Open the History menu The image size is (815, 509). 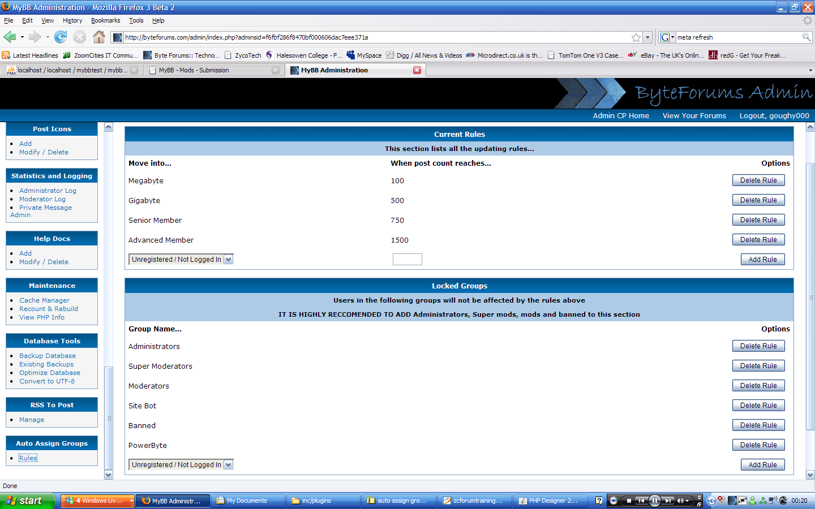click(72, 20)
